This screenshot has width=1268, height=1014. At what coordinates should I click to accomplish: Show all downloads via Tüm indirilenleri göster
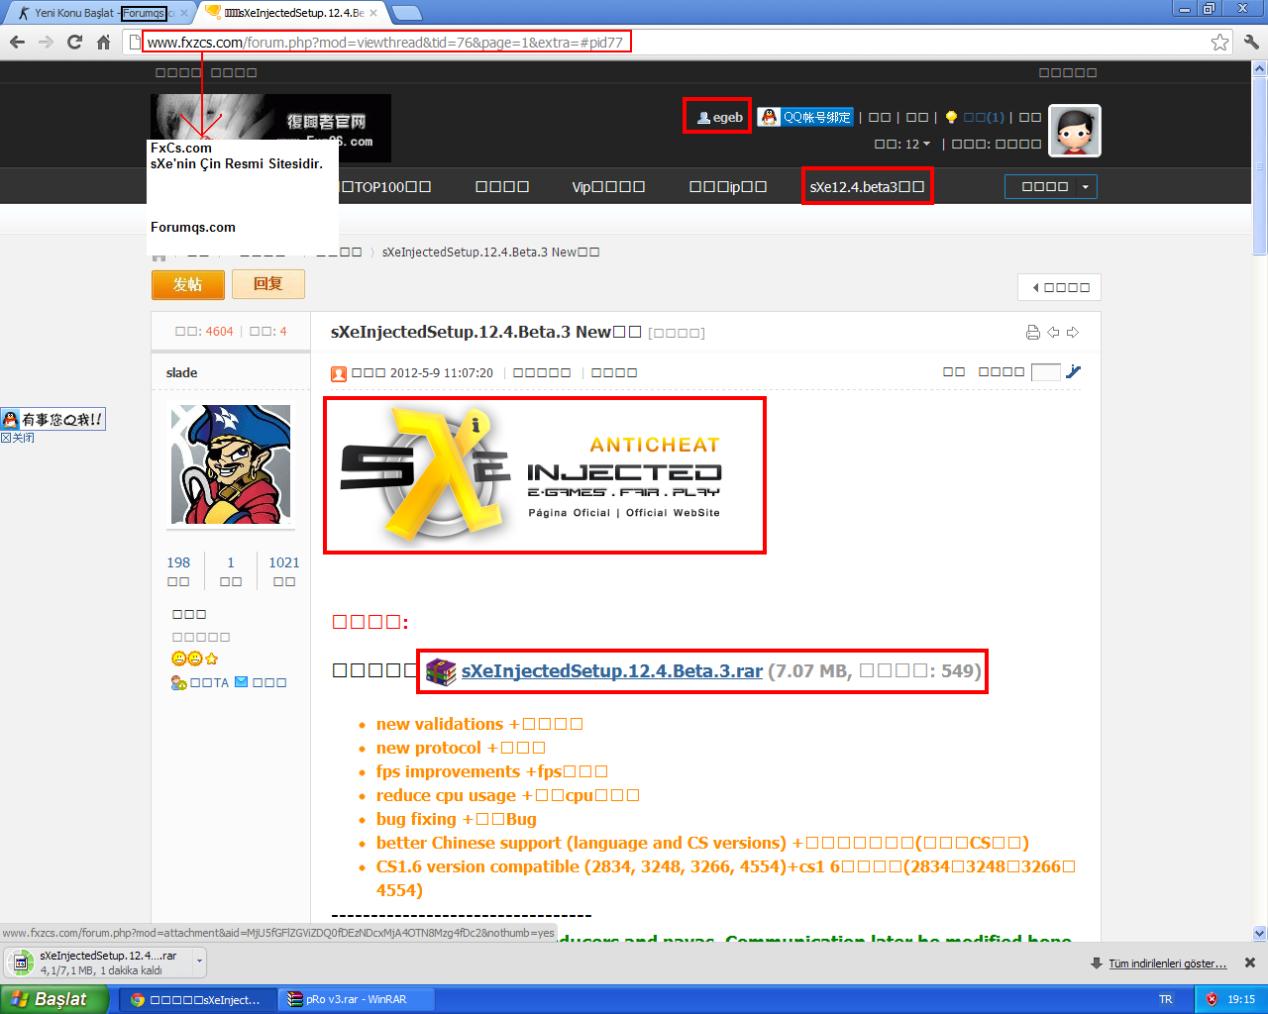click(1167, 963)
